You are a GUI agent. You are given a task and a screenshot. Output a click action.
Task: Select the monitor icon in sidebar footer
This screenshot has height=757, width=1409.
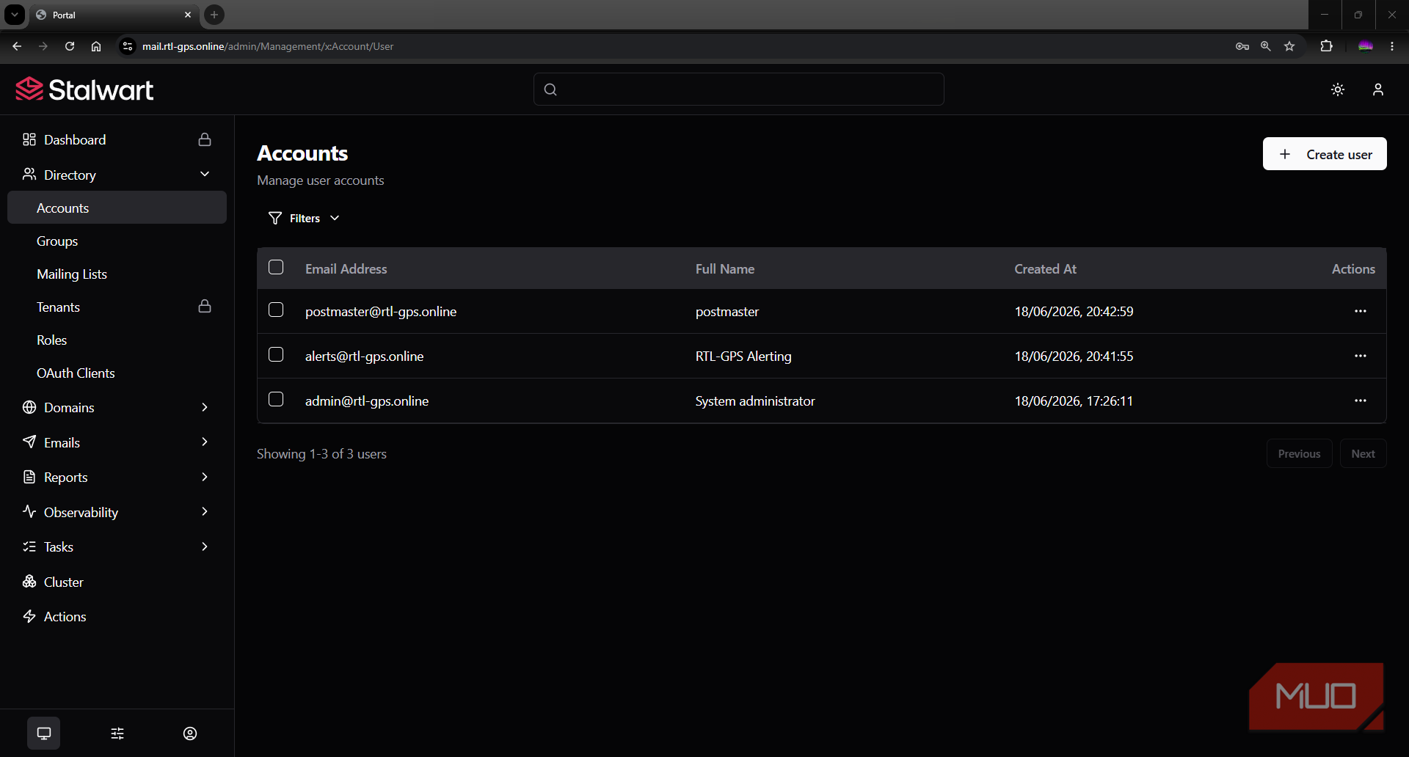click(x=44, y=734)
